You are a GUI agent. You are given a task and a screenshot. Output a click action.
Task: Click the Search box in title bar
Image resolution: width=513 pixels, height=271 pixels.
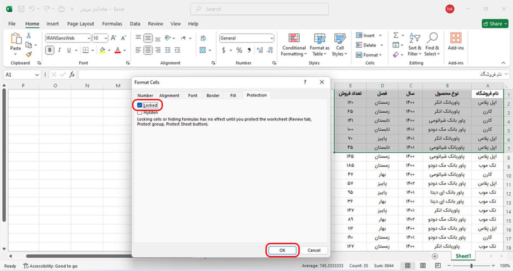click(259, 9)
